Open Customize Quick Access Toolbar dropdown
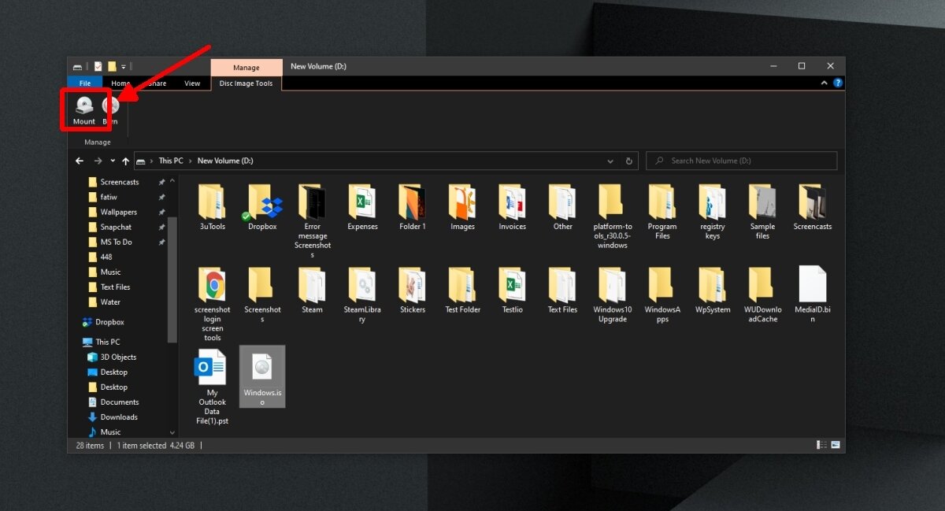This screenshot has height=511, width=945. tap(124, 66)
